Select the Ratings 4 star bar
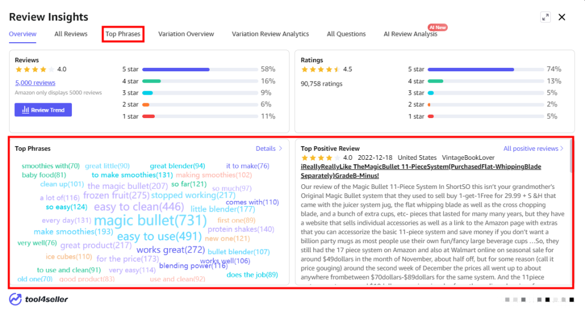 coord(486,81)
